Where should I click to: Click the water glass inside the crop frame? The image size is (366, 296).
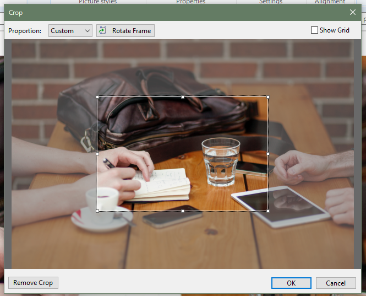point(220,163)
